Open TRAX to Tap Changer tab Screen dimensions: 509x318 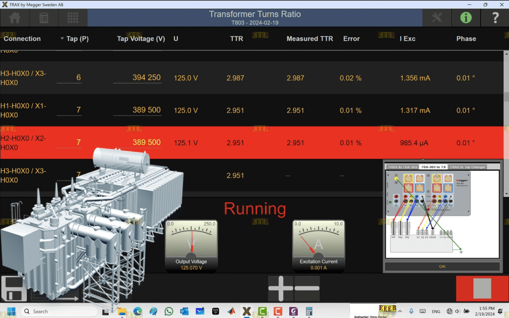(x=467, y=167)
